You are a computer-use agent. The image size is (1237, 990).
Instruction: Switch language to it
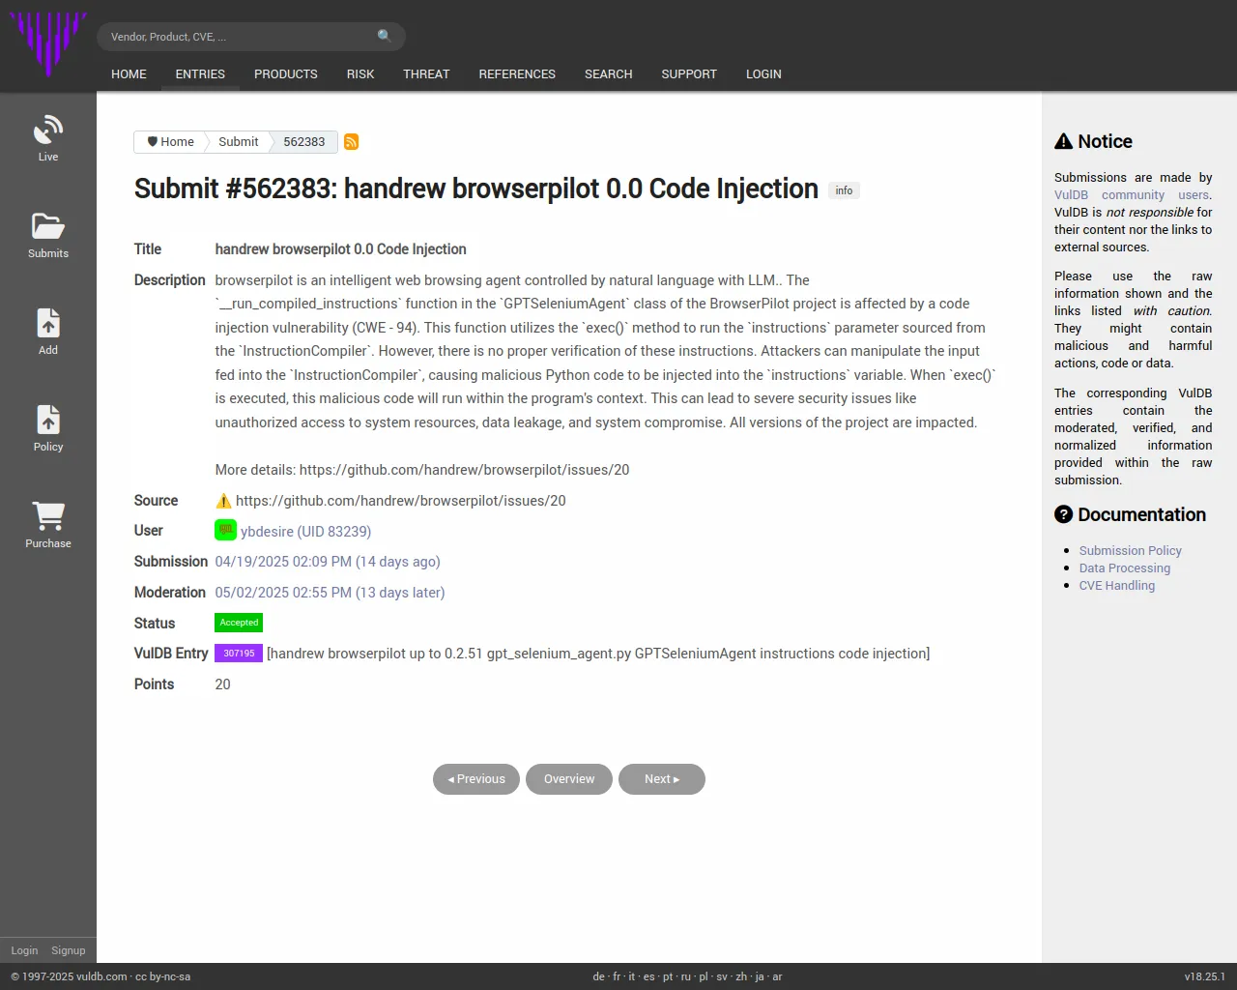coord(632,976)
